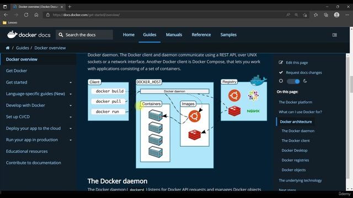
Task: Click the search magnifier icon in docs
Action: 61,35
